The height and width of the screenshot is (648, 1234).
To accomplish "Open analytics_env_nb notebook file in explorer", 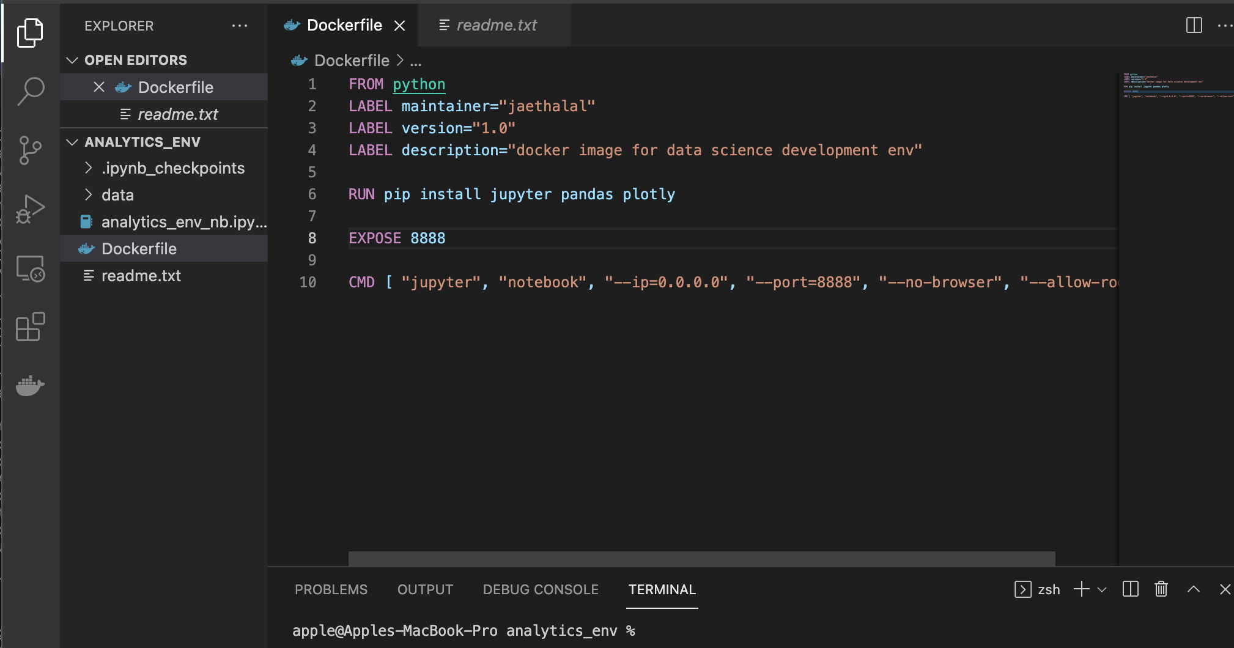I will 183,222.
